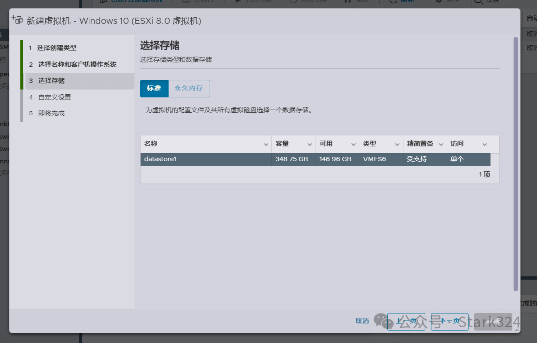Open the 精简置备 column dropdown
This screenshot has width=537, height=343.
tap(442, 144)
